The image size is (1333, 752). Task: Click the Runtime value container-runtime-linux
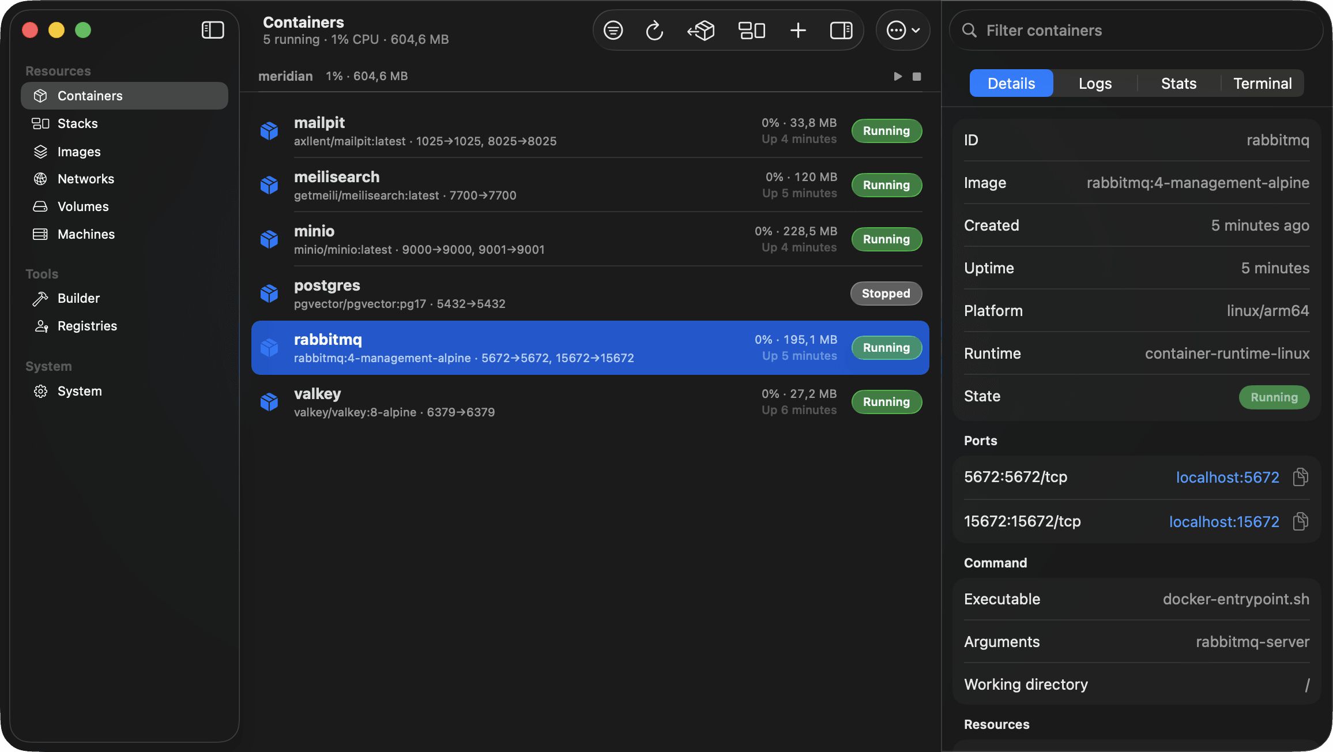click(1227, 354)
